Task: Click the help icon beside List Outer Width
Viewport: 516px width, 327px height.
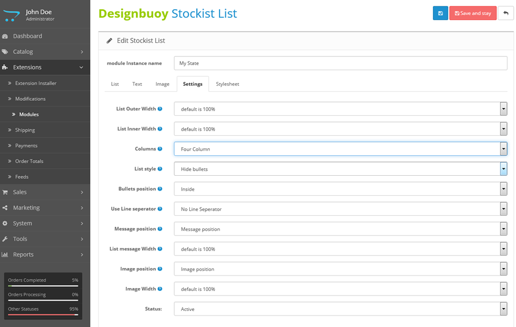Action: pyautogui.click(x=160, y=109)
